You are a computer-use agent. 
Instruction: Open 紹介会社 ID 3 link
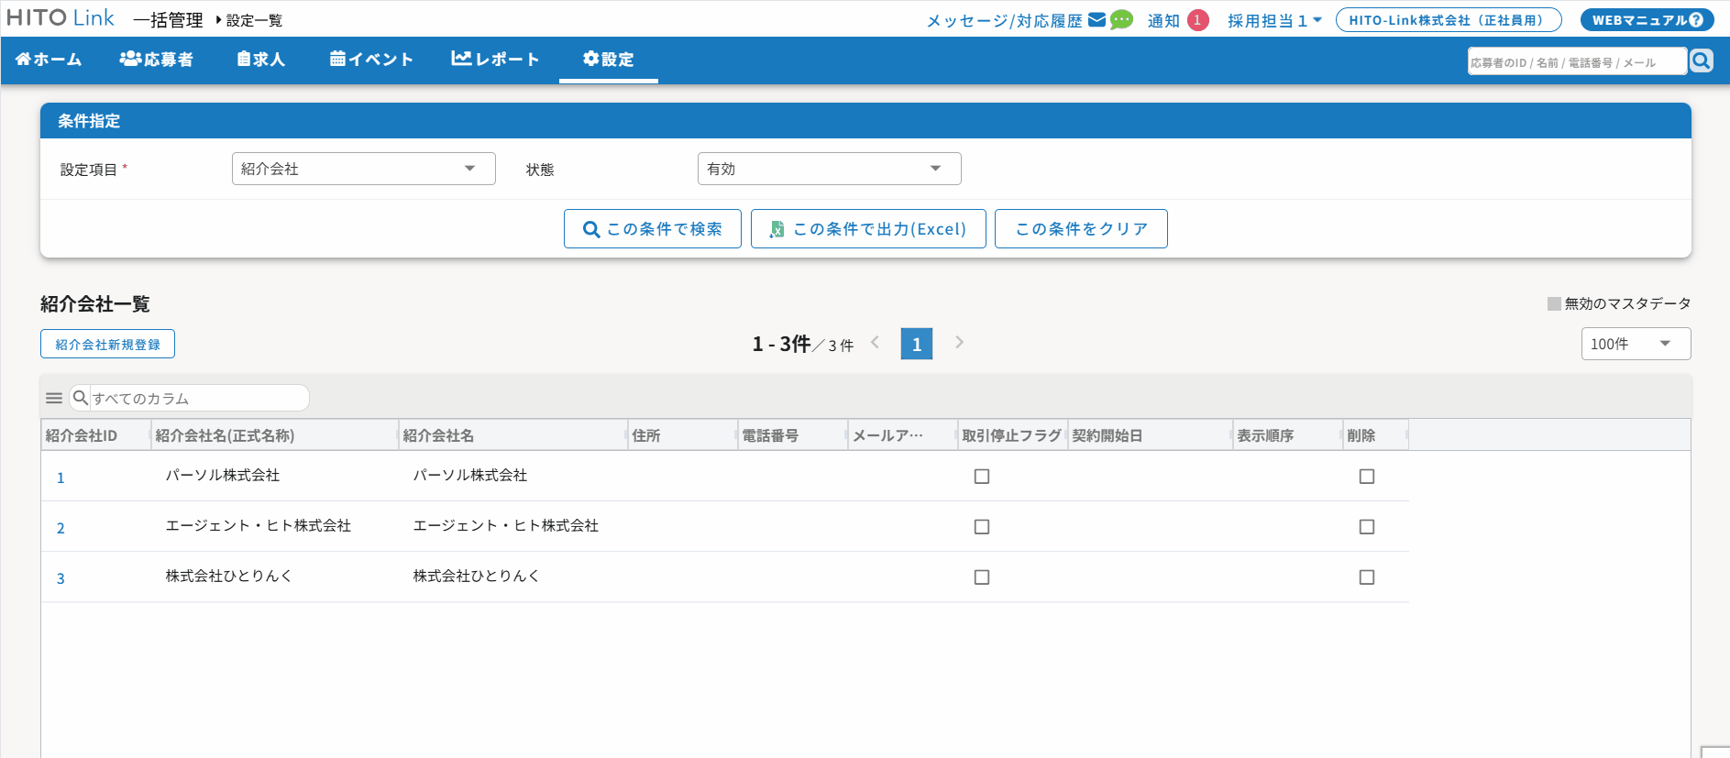61,578
